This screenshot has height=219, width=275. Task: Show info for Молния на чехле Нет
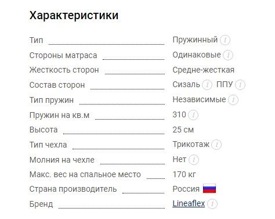(x=194, y=160)
